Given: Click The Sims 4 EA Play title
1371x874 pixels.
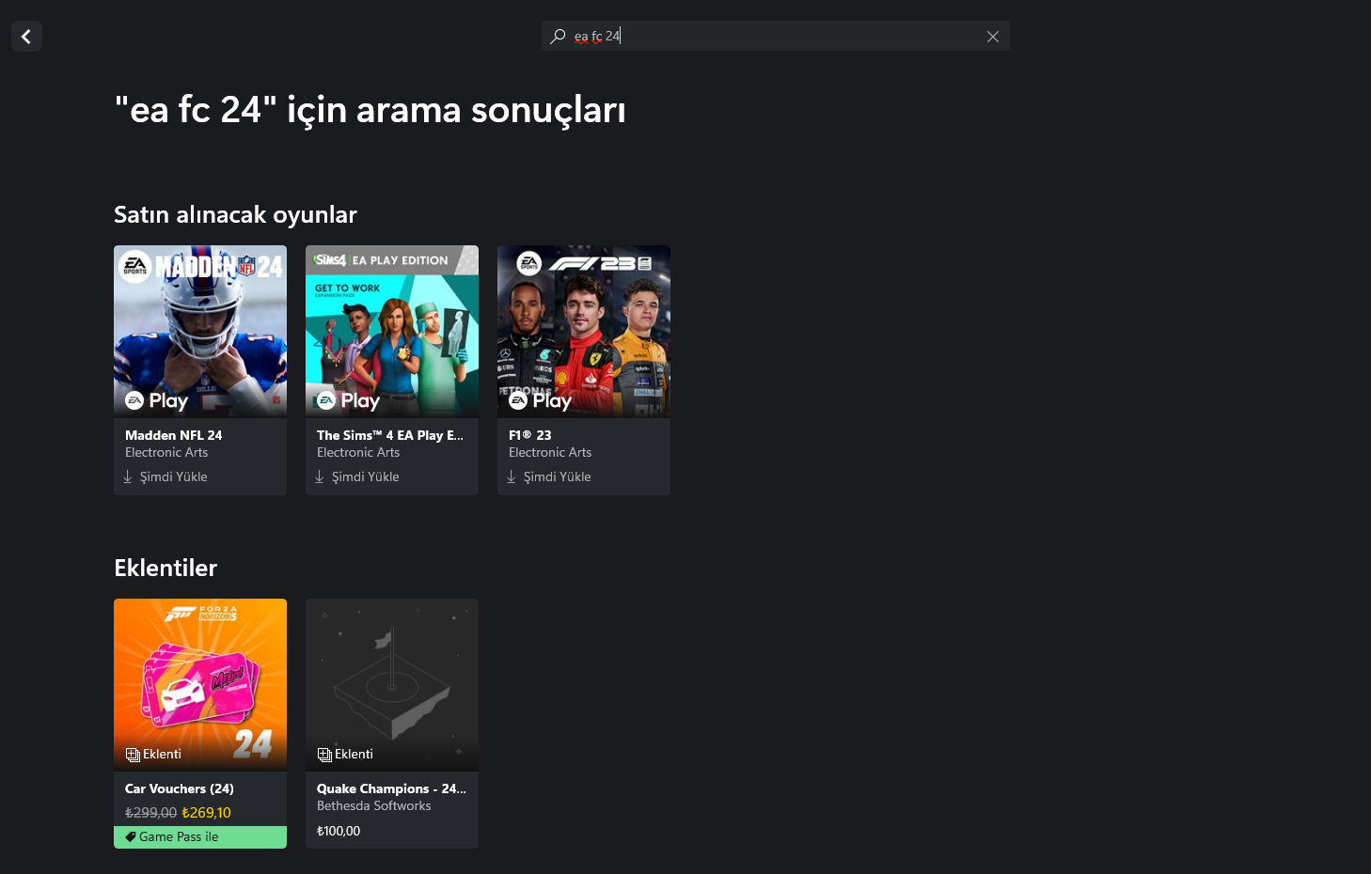Looking at the screenshot, I should 390,435.
